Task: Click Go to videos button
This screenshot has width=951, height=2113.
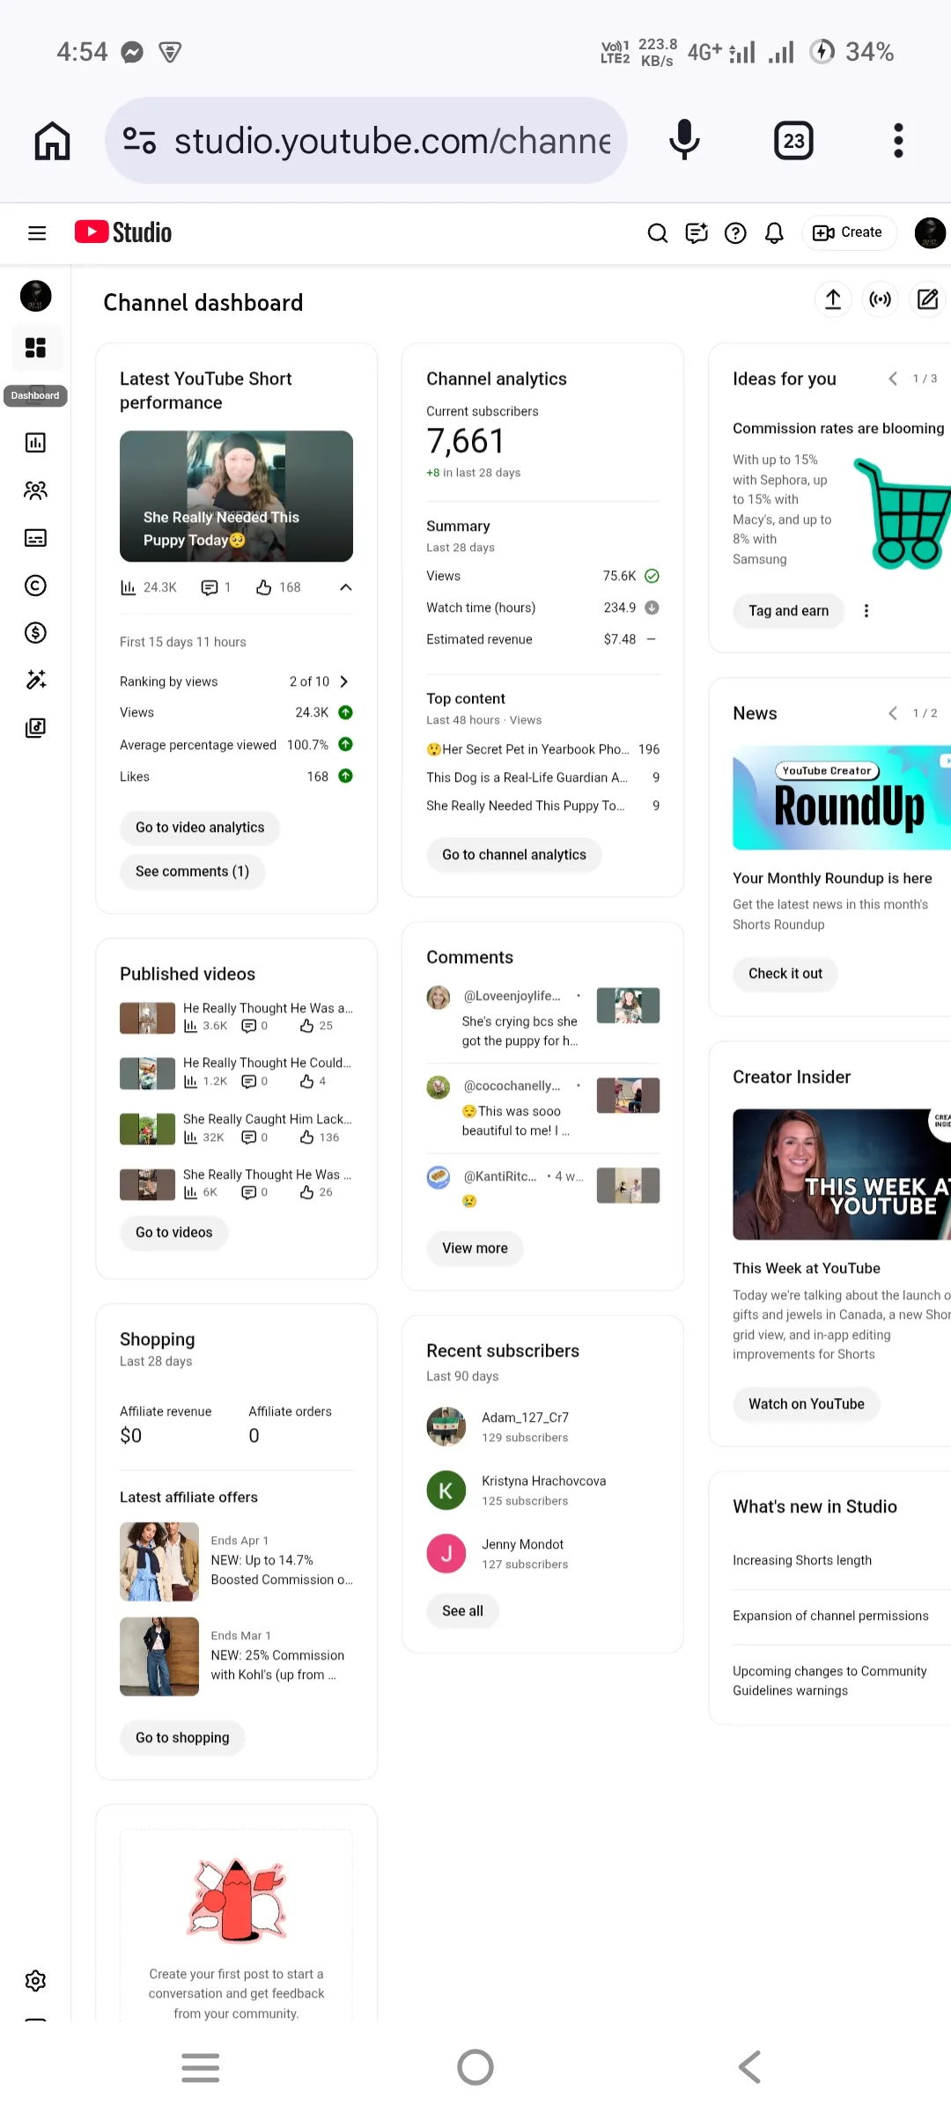Action: pos(174,1233)
